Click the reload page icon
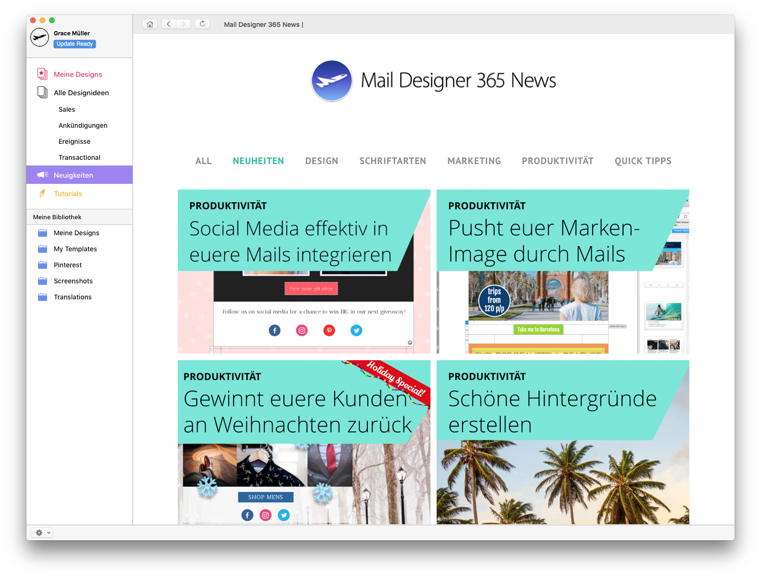The image size is (761, 578). tap(202, 24)
